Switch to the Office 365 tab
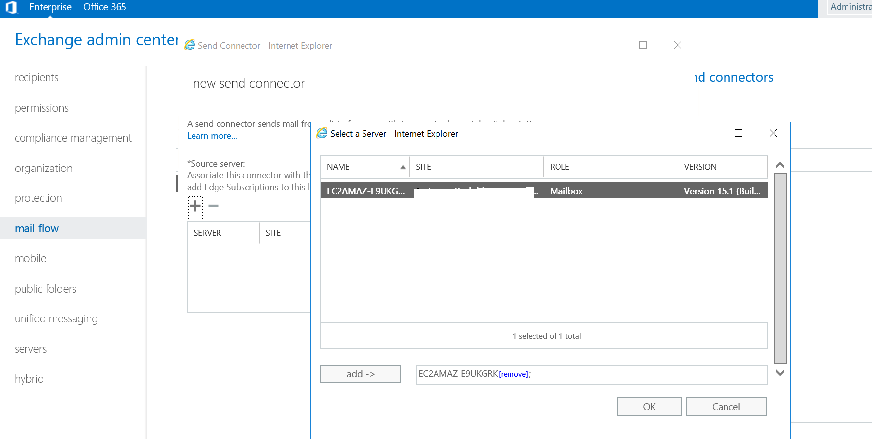This screenshot has height=439, width=872. (x=105, y=7)
